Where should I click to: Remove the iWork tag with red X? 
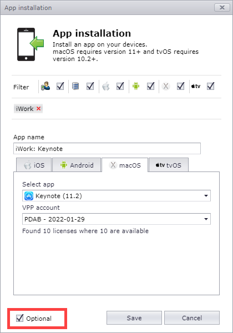pyautogui.click(x=38, y=109)
